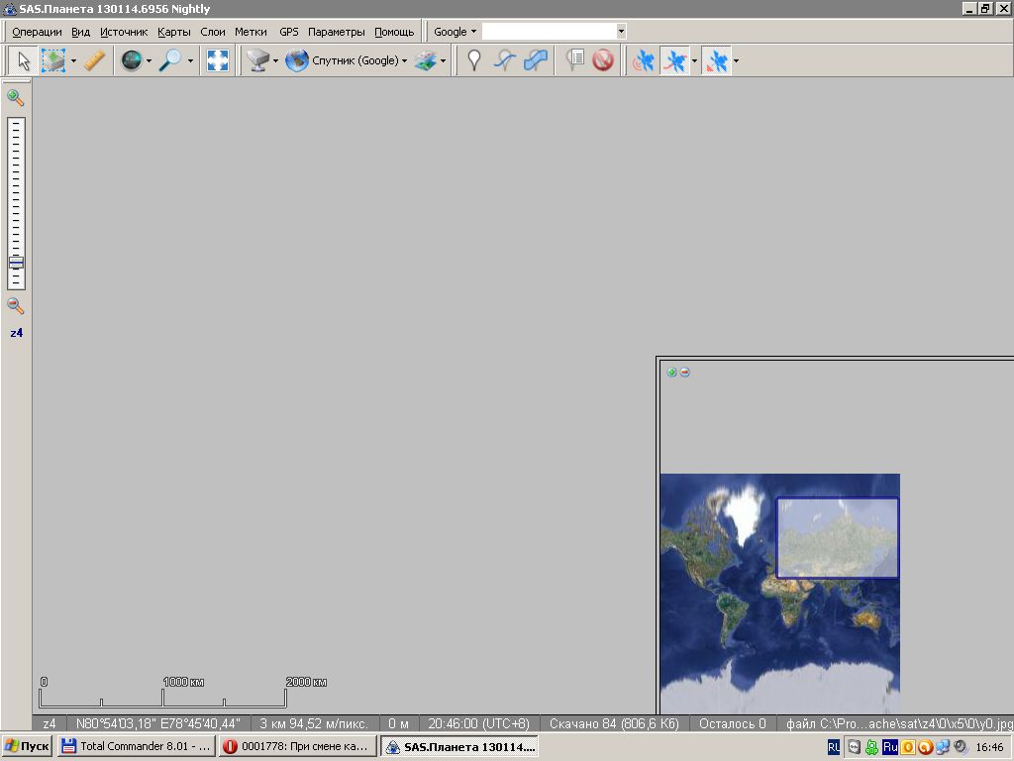The height and width of the screenshot is (761, 1014).
Task: Click the zoom in magnifier icon
Action: tap(16, 97)
